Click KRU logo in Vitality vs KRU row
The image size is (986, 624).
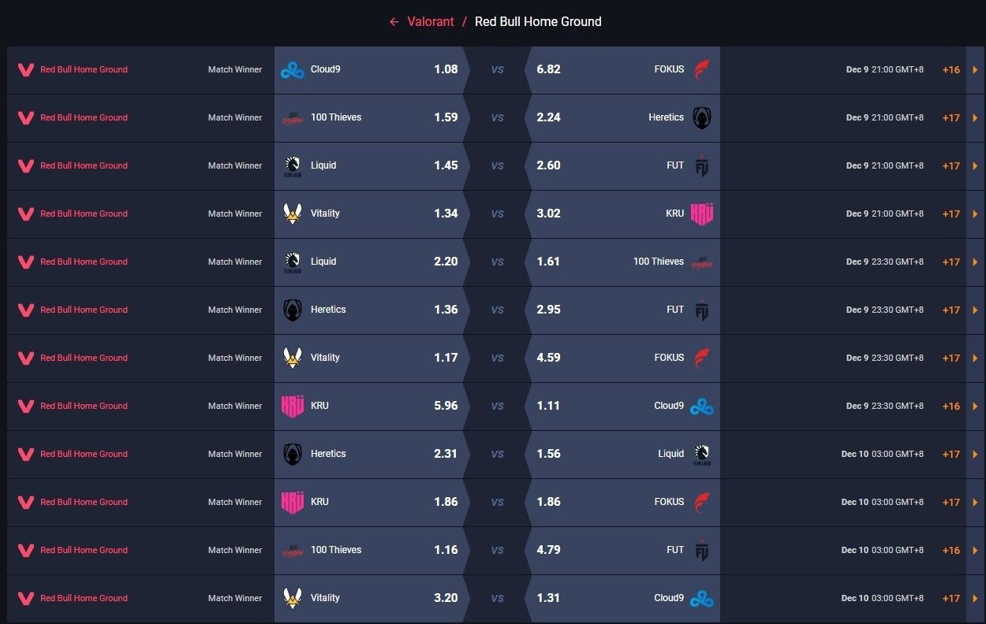[702, 214]
